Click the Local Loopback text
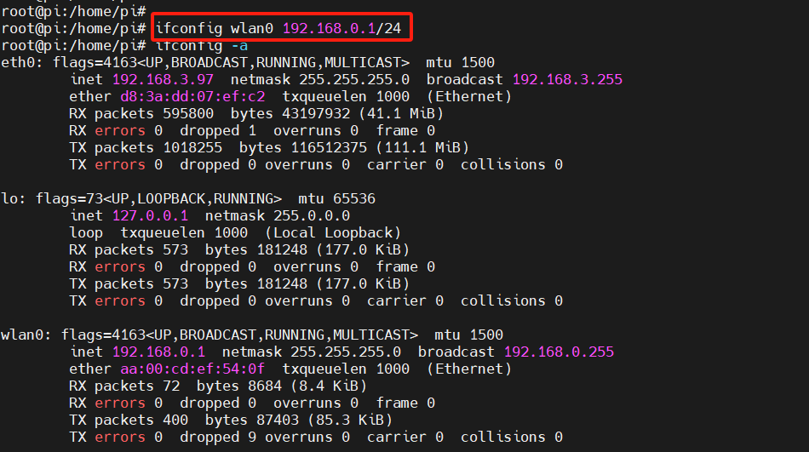The height and width of the screenshot is (452, 809). pyautogui.click(x=333, y=232)
